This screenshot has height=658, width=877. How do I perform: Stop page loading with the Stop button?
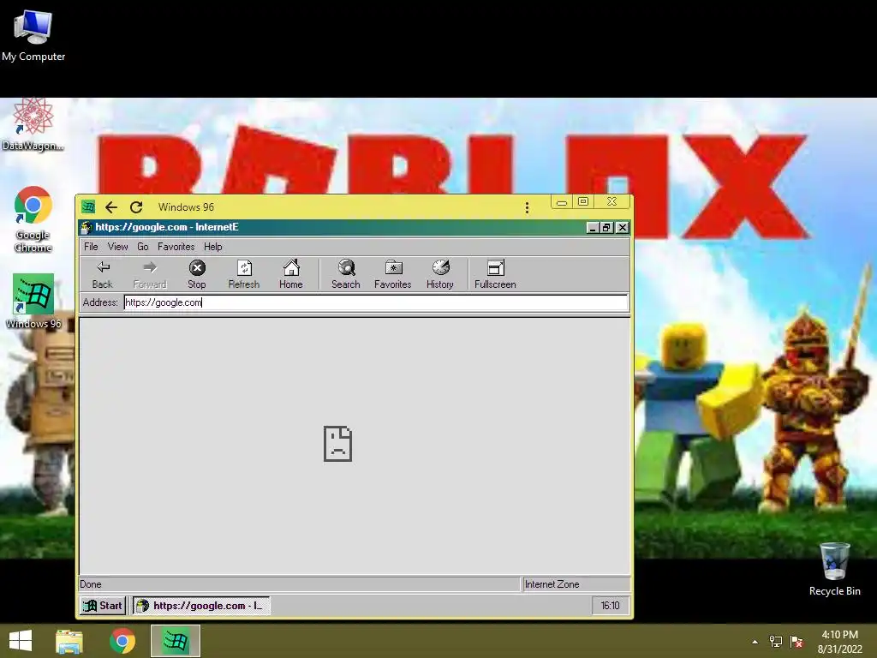click(x=197, y=274)
